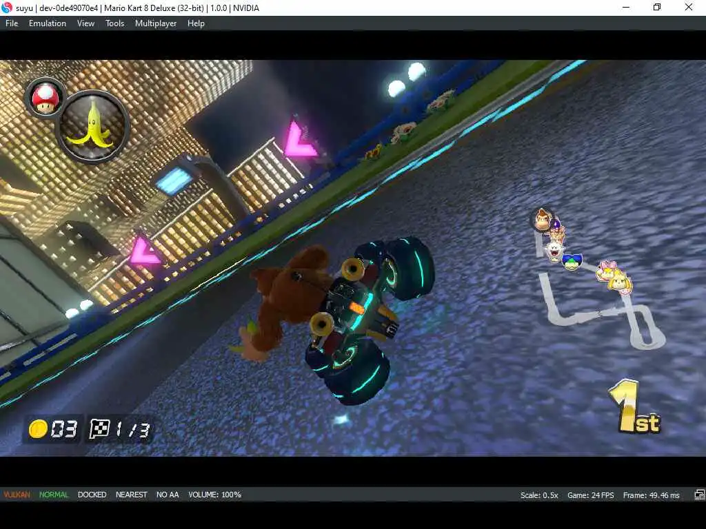
Task: Click the lower pink neon arrow sign
Action: [144, 252]
